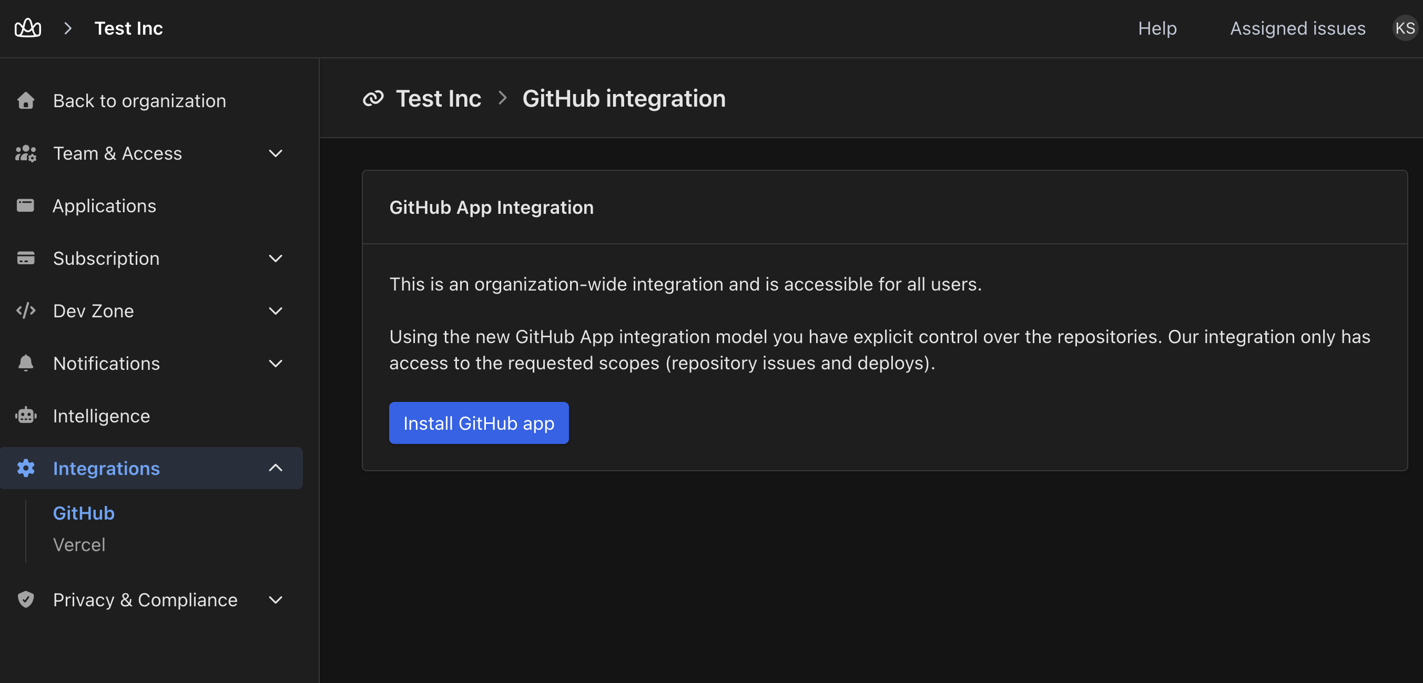
Task: Click the breadcrumb arrow between Test Inc and GitHub integration
Action: (x=502, y=98)
